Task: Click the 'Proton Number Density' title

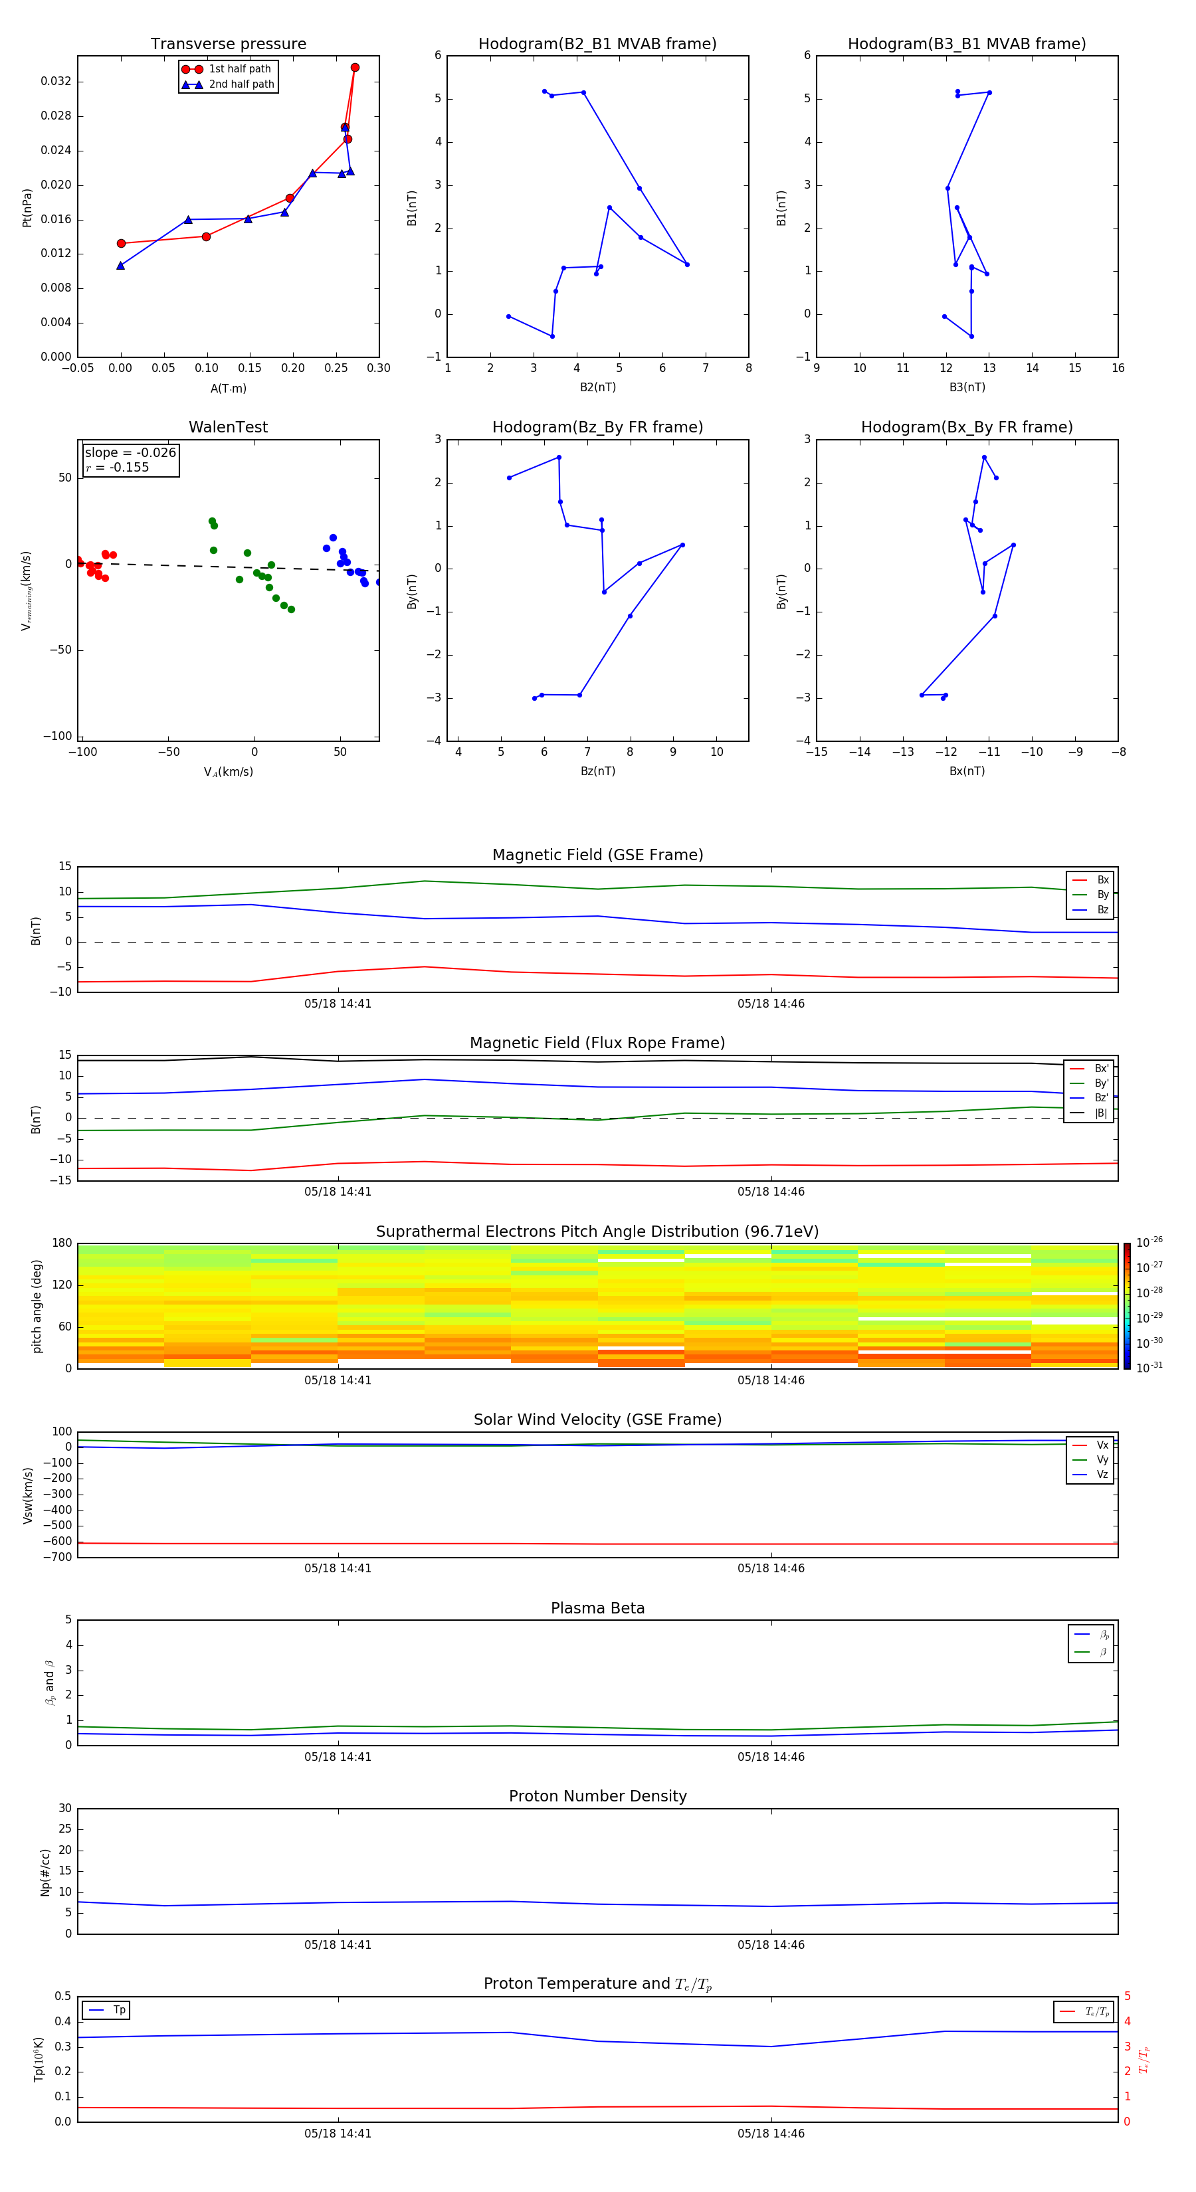Action: 597,1796
